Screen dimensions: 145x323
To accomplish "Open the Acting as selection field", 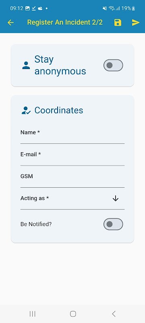I will pos(72,199).
